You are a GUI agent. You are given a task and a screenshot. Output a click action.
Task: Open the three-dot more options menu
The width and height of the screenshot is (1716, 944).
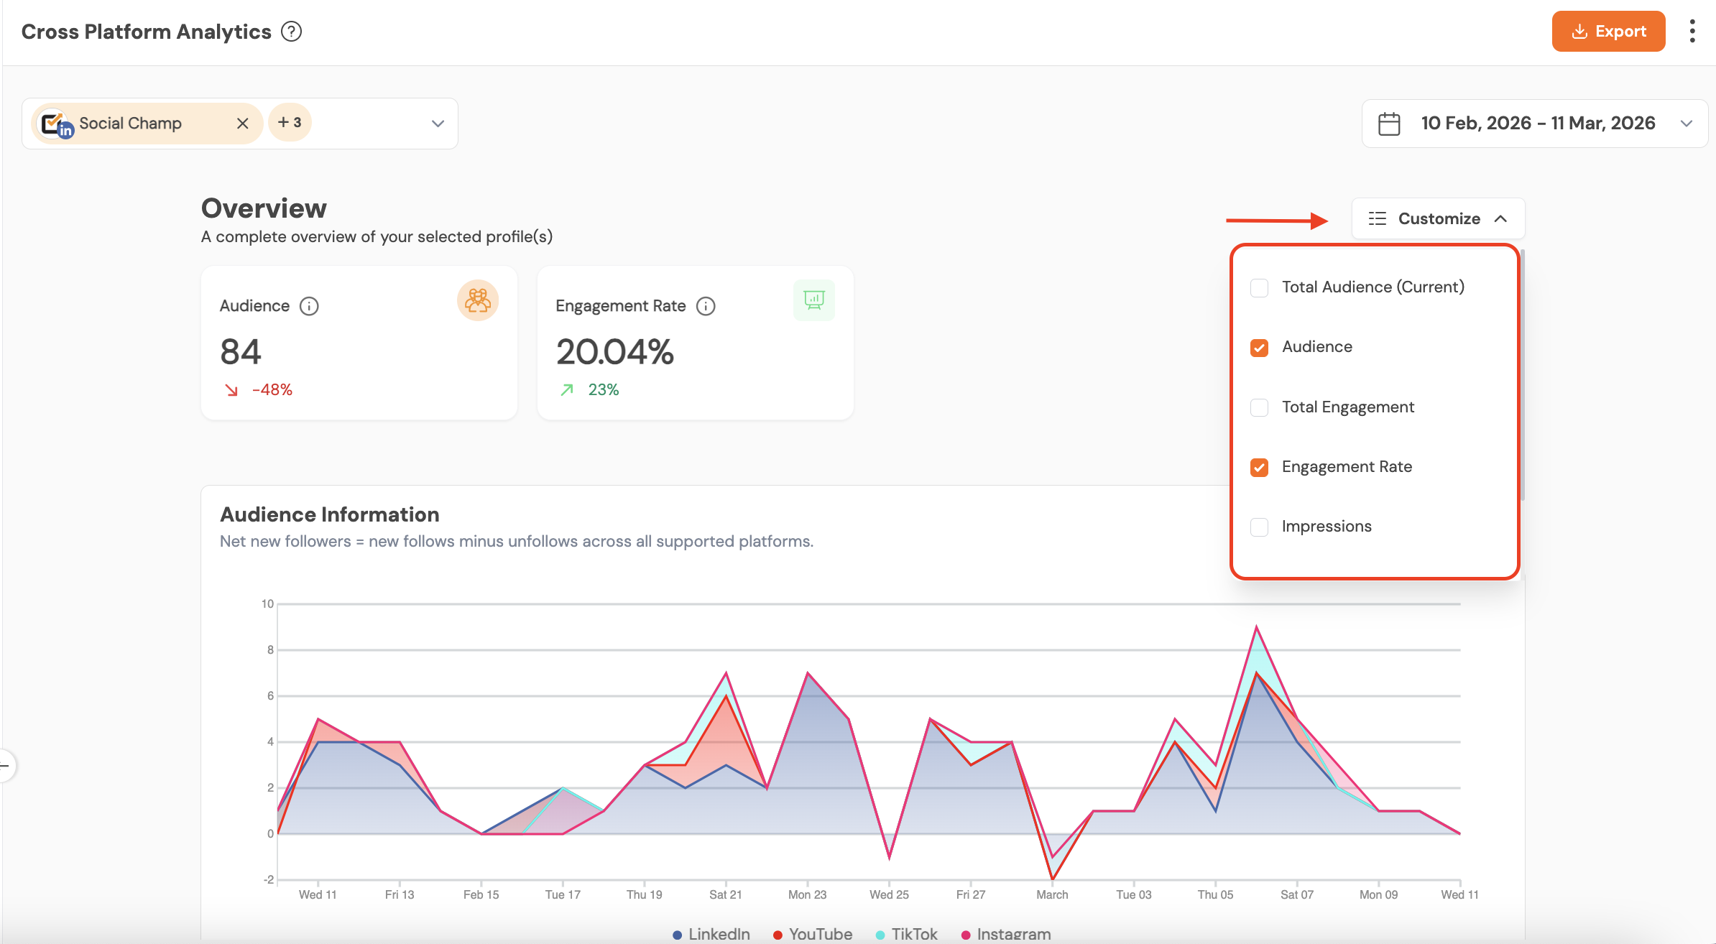point(1692,32)
